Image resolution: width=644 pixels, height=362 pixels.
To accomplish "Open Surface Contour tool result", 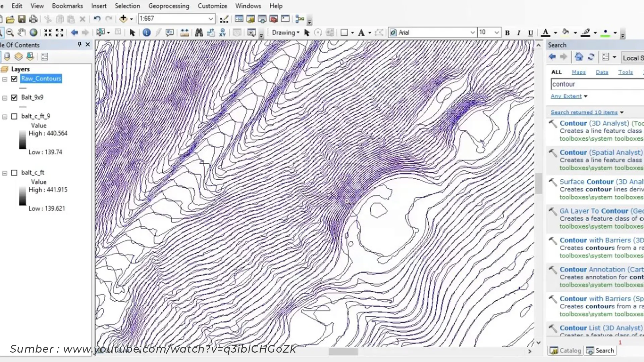I will click(602, 182).
